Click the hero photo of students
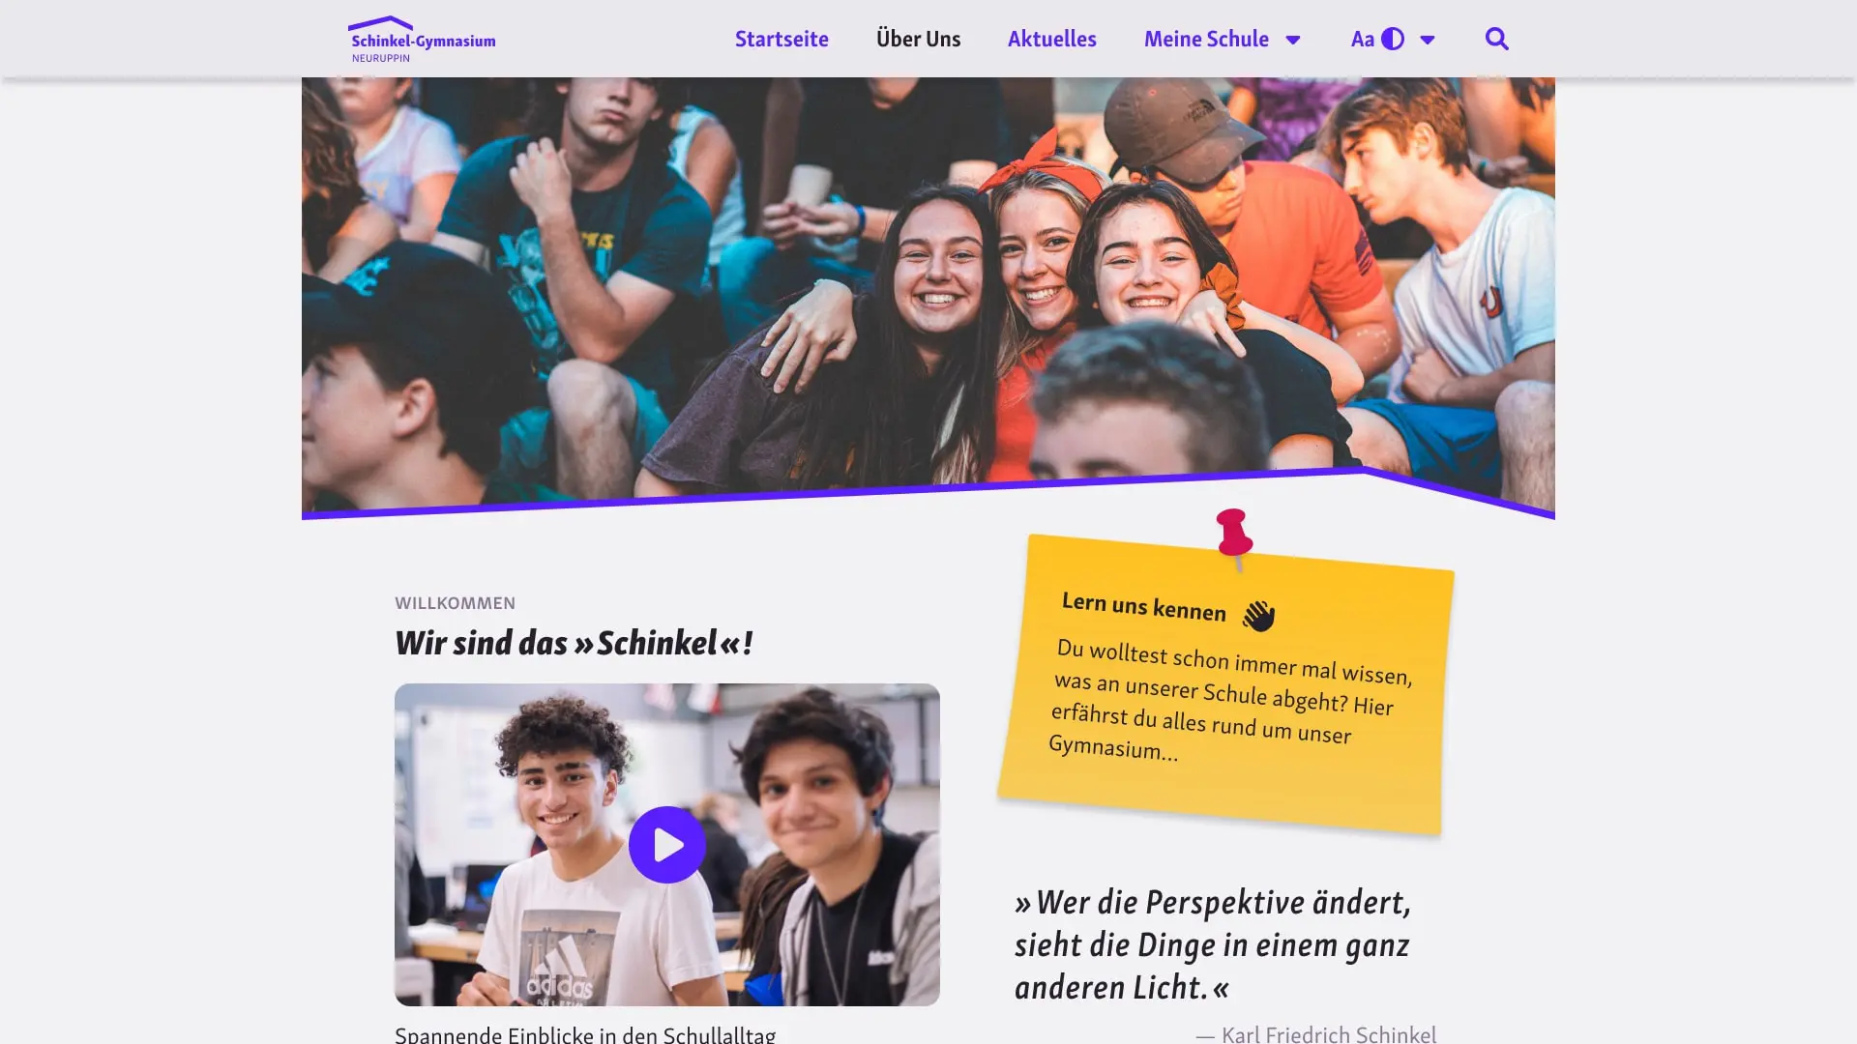 pos(928,290)
